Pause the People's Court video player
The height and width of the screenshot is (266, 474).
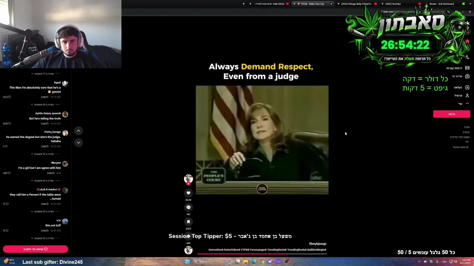click(262, 140)
